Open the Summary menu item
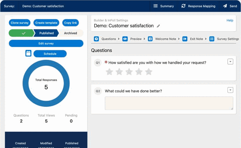This screenshot has width=241, height=148. (164, 6)
